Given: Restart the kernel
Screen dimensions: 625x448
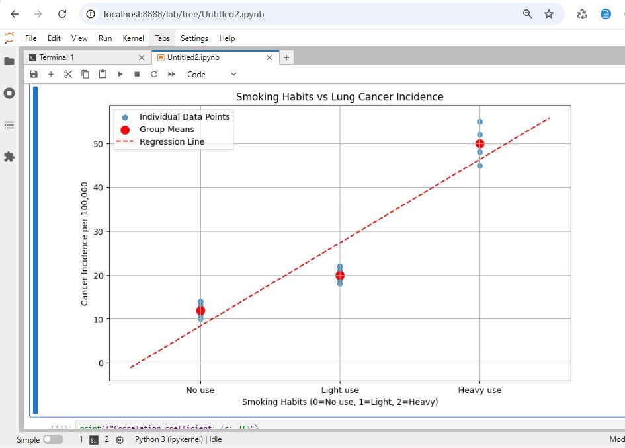Looking at the screenshot, I should (154, 75).
